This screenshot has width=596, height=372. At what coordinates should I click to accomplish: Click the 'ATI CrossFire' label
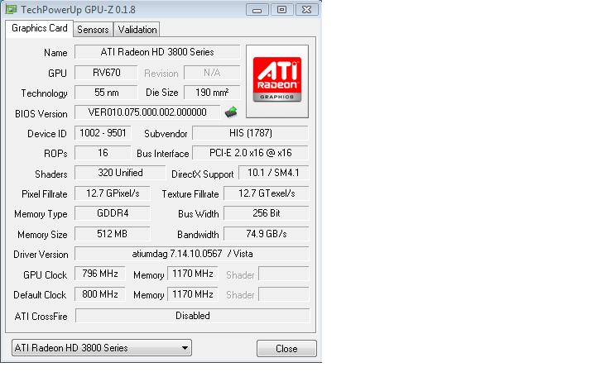tap(41, 316)
